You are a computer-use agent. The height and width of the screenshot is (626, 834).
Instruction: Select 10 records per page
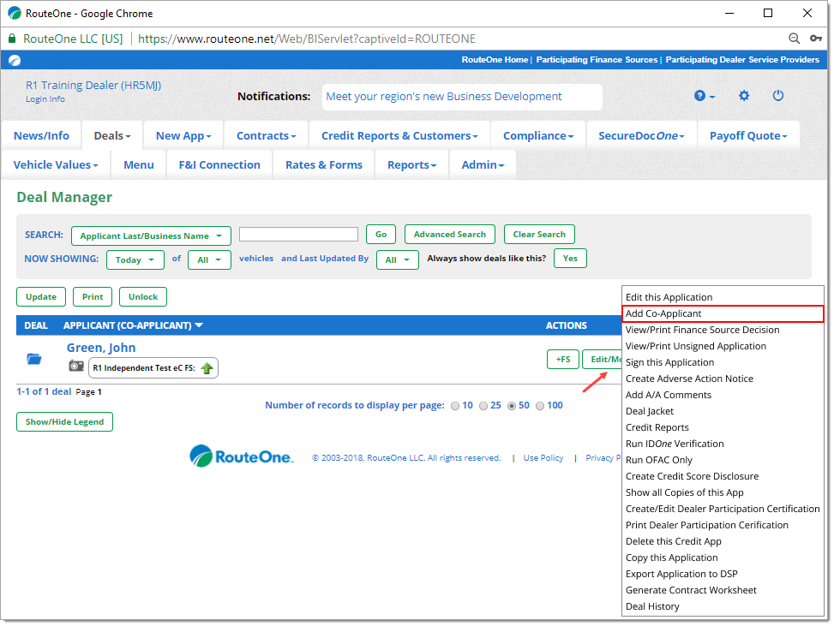455,406
